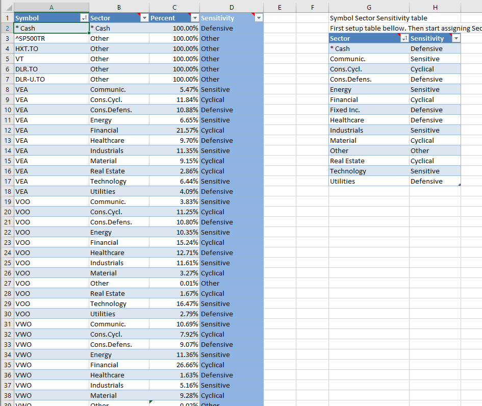Open the Percent column filter dropdown
Viewport: 482px width, 406px height.
pyautogui.click(x=195, y=18)
